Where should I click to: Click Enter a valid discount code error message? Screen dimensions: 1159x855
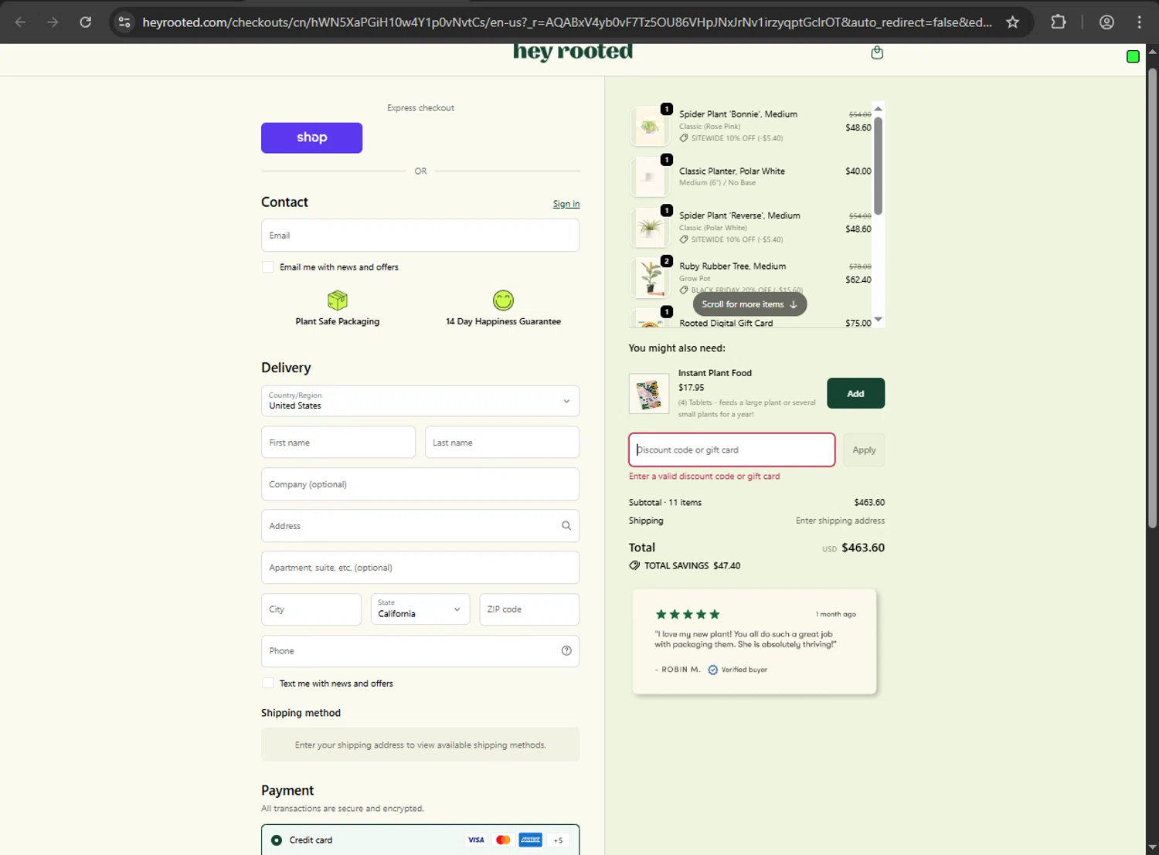pos(705,477)
